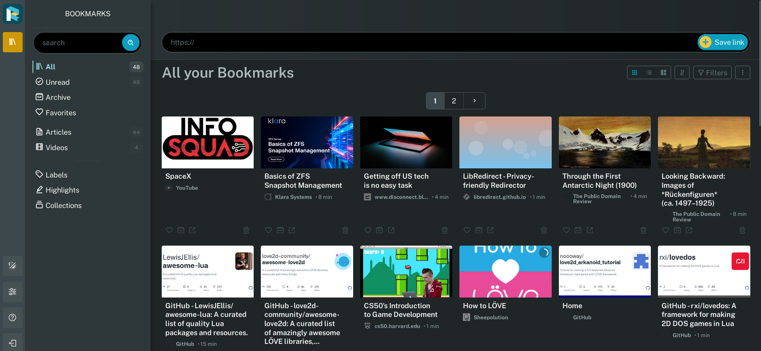Open the bookmarks library sidebar icon
Image resolution: width=761 pixels, height=351 pixels.
tap(13, 42)
